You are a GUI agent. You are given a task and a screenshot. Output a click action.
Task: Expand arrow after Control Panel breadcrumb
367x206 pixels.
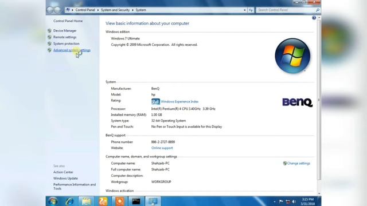coord(98,10)
